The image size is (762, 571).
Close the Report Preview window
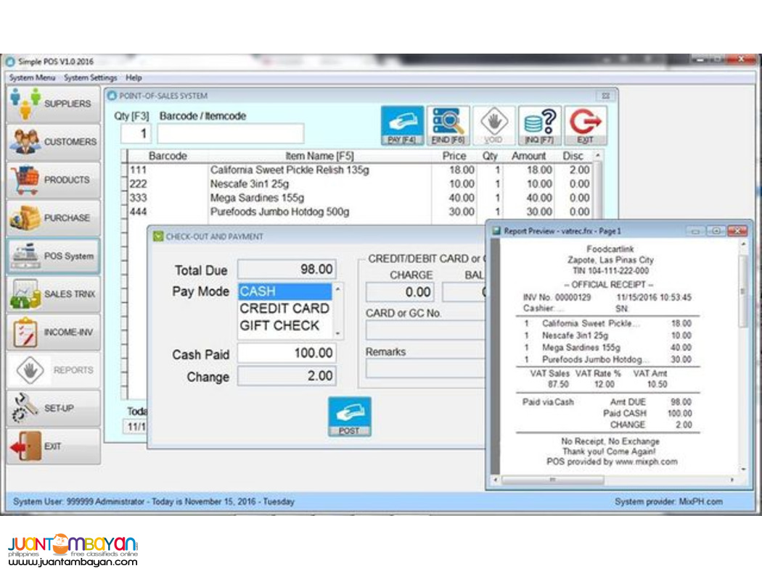tap(737, 231)
